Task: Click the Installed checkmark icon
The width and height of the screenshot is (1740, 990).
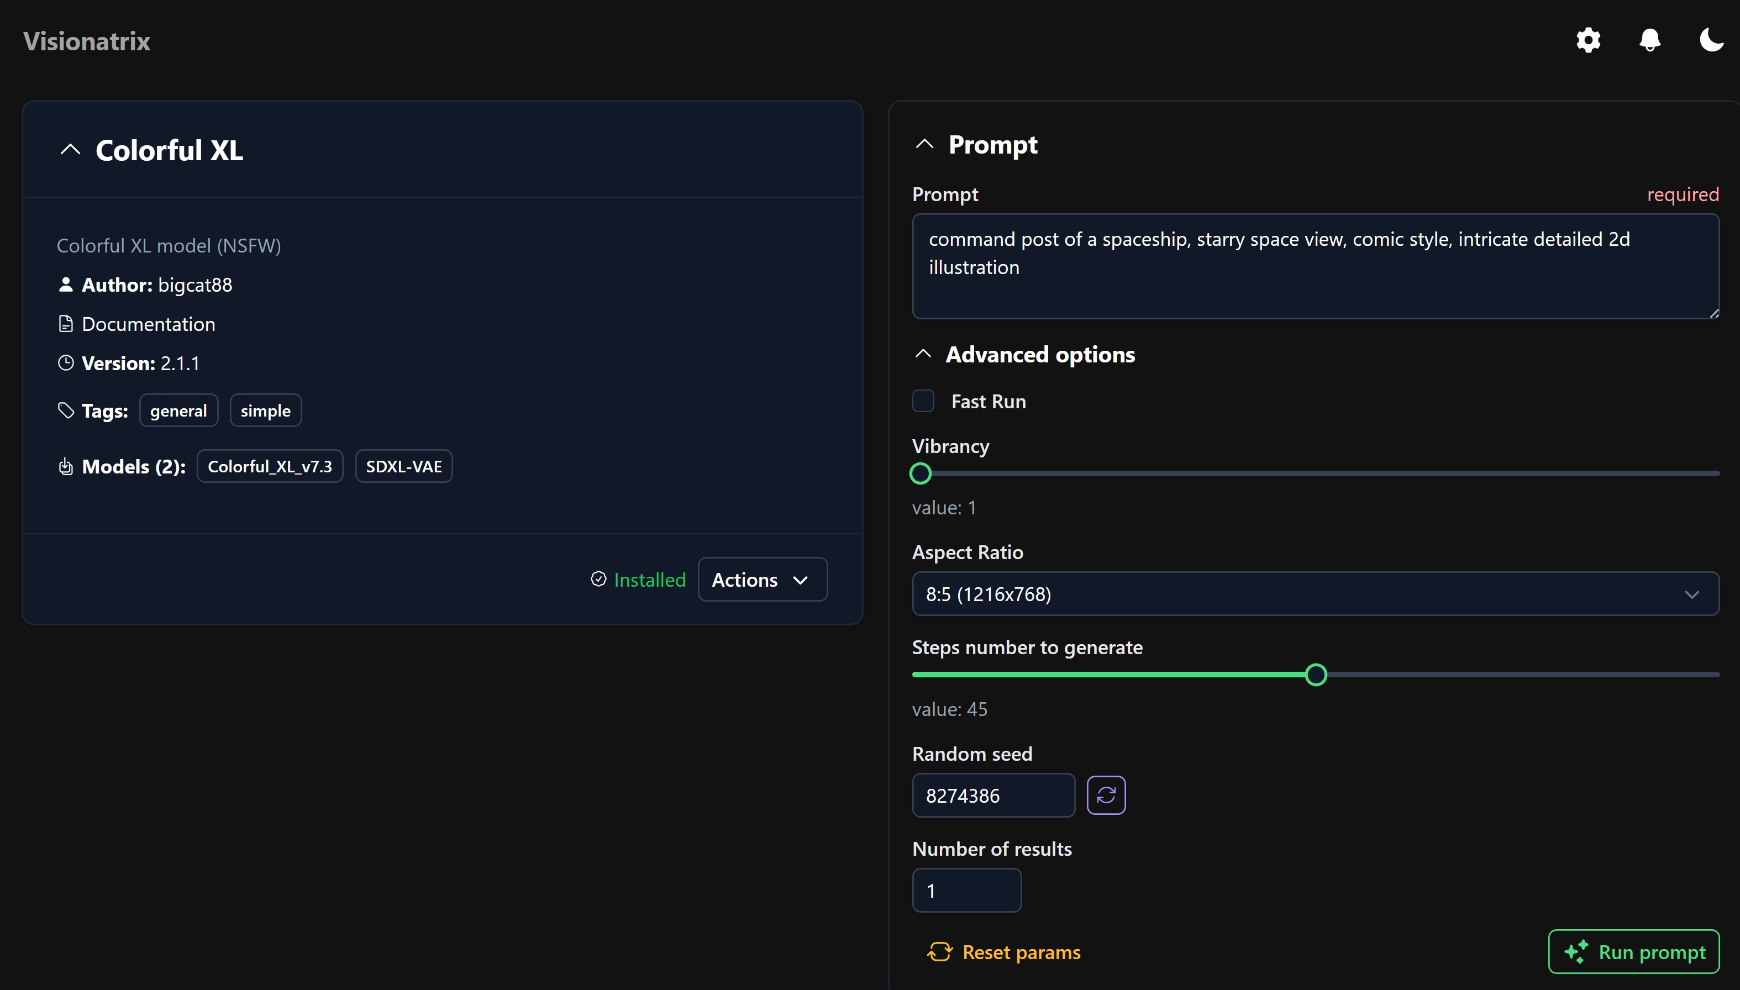Action: coord(598,578)
